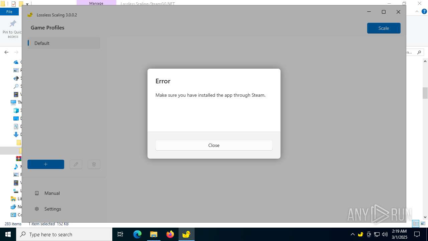Viewport: 428px width, 241px height.
Task: Add a new game profile with plus button
Action: pyautogui.click(x=46, y=164)
